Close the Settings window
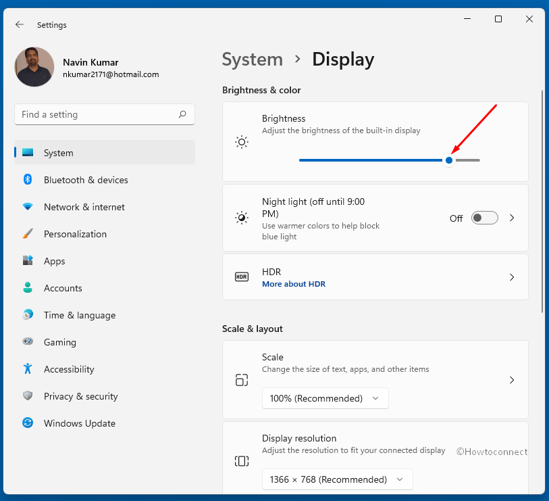 [x=529, y=18]
